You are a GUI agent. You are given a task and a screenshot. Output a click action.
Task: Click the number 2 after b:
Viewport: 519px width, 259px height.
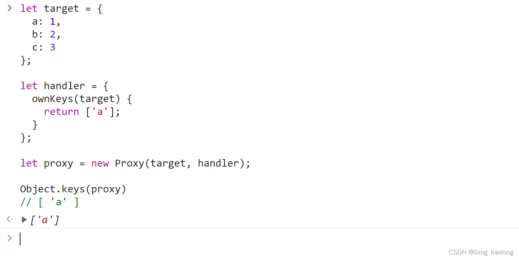coord(53,34)
